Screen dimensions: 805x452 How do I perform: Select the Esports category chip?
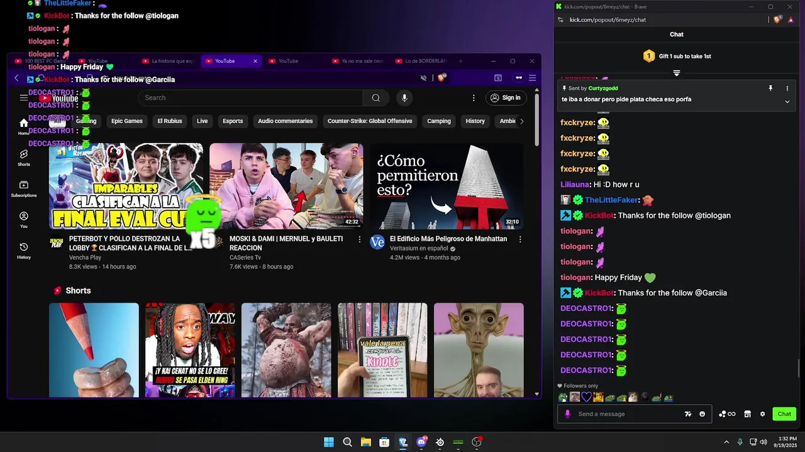(233, 121)
